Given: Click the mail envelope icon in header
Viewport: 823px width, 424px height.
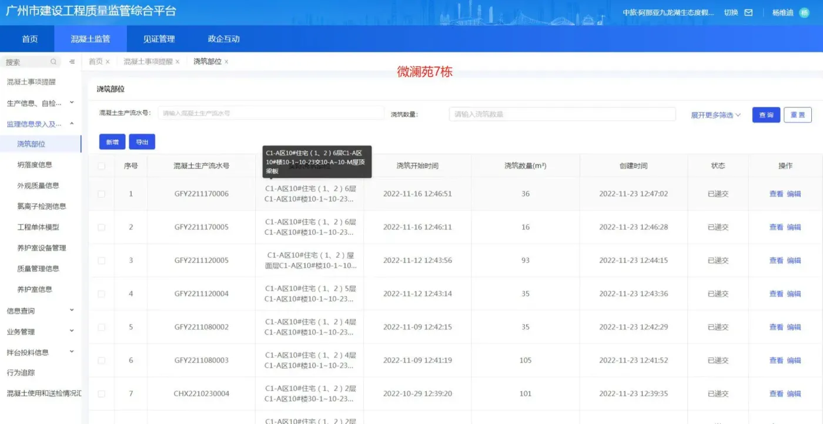Looking at the screenshot, I should pos(748,12).
